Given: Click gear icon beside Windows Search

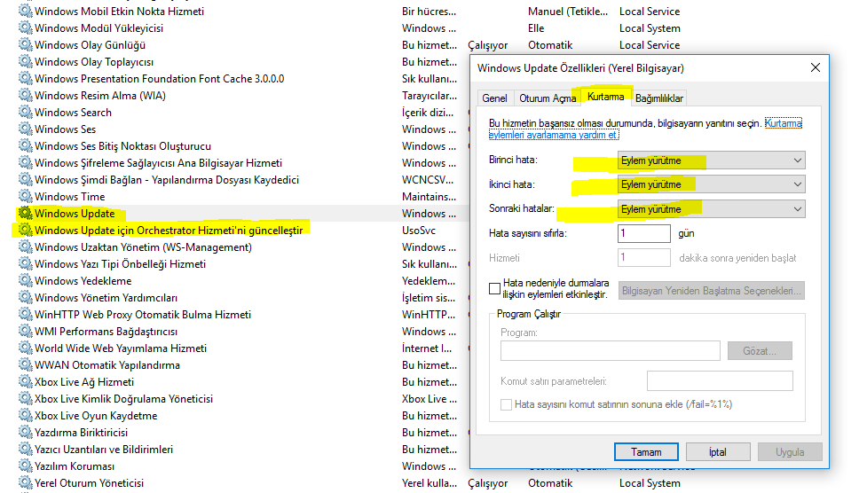Looking at the screenshot, I should [26, 112].
